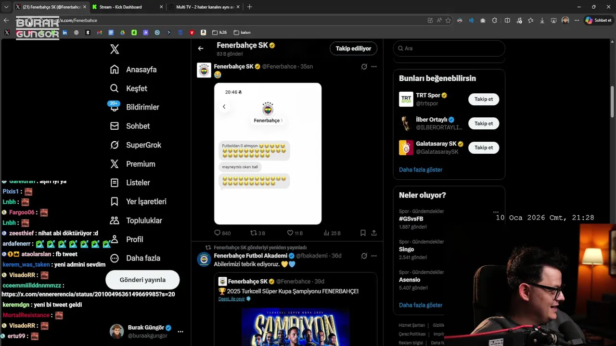Open a new browser tab
This screenshot has width=616, height=346.
[249, 7]
